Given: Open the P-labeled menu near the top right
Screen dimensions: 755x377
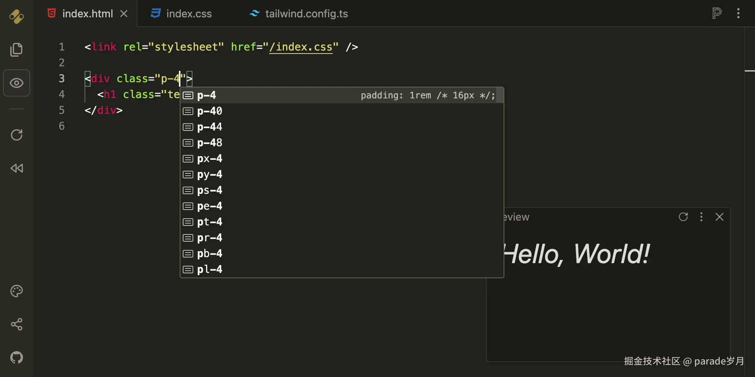Looking at the screenshot, I should (716, 14).
